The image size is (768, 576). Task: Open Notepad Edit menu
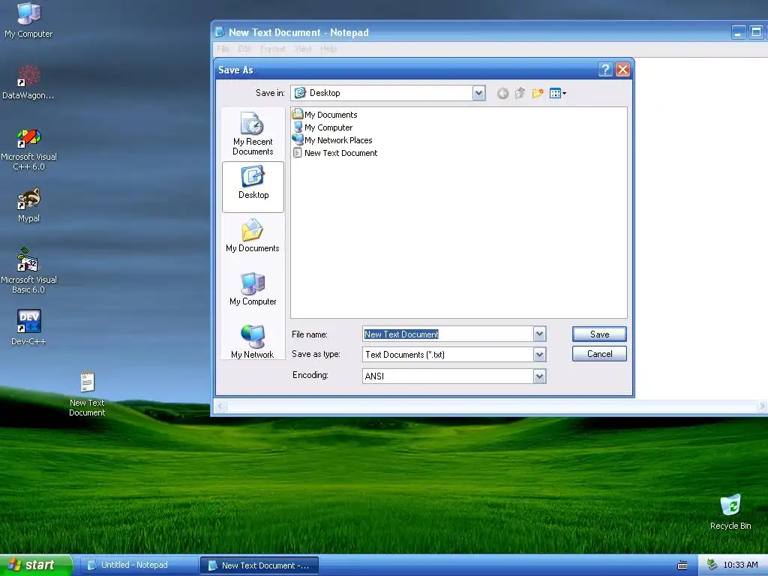coord(245,49)
